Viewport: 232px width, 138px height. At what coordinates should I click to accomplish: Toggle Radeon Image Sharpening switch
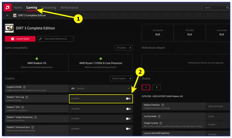[x=128, y=119]
